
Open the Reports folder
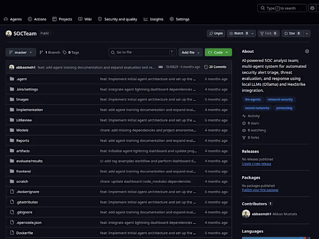coord(23,140)
